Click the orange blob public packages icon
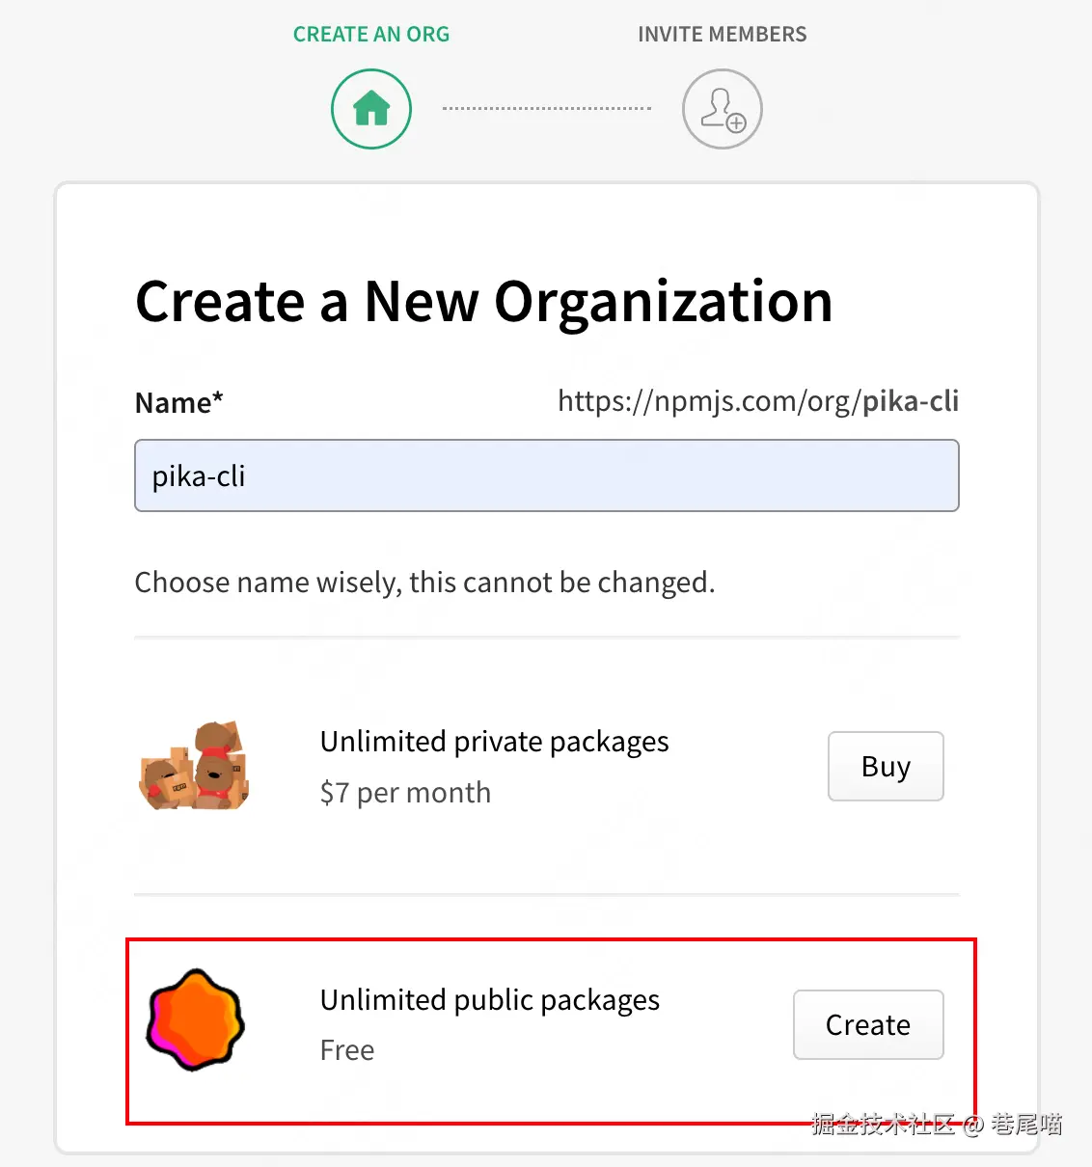Image resolution: width=1092 pixels, height=1167 pixels. [x=196, y=1020]
